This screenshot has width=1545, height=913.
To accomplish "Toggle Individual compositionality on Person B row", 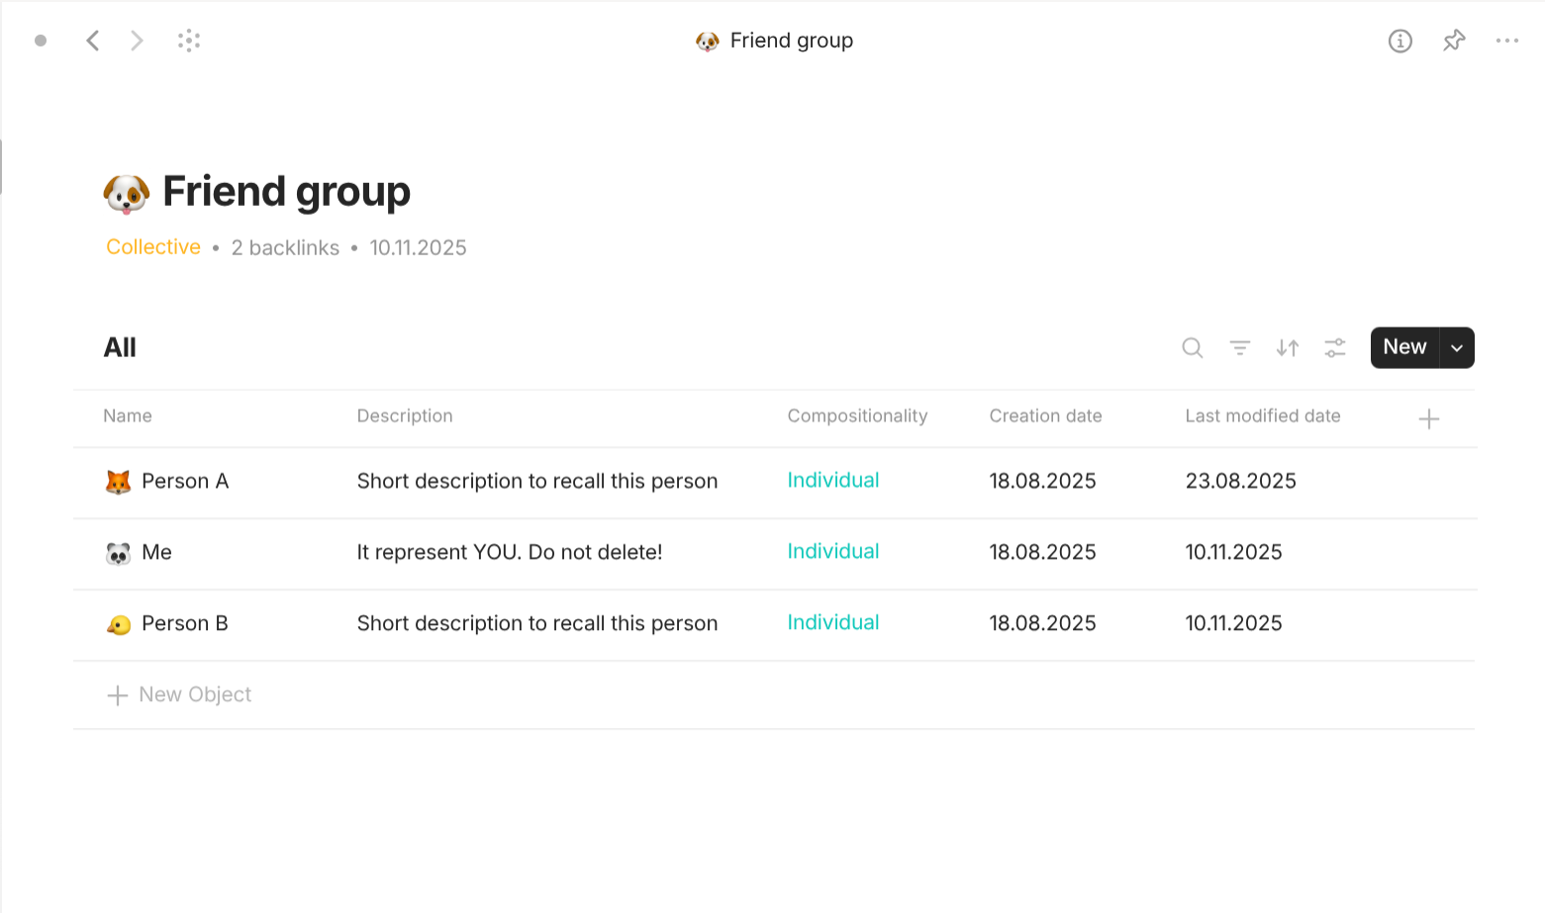I will coord(832,622).
